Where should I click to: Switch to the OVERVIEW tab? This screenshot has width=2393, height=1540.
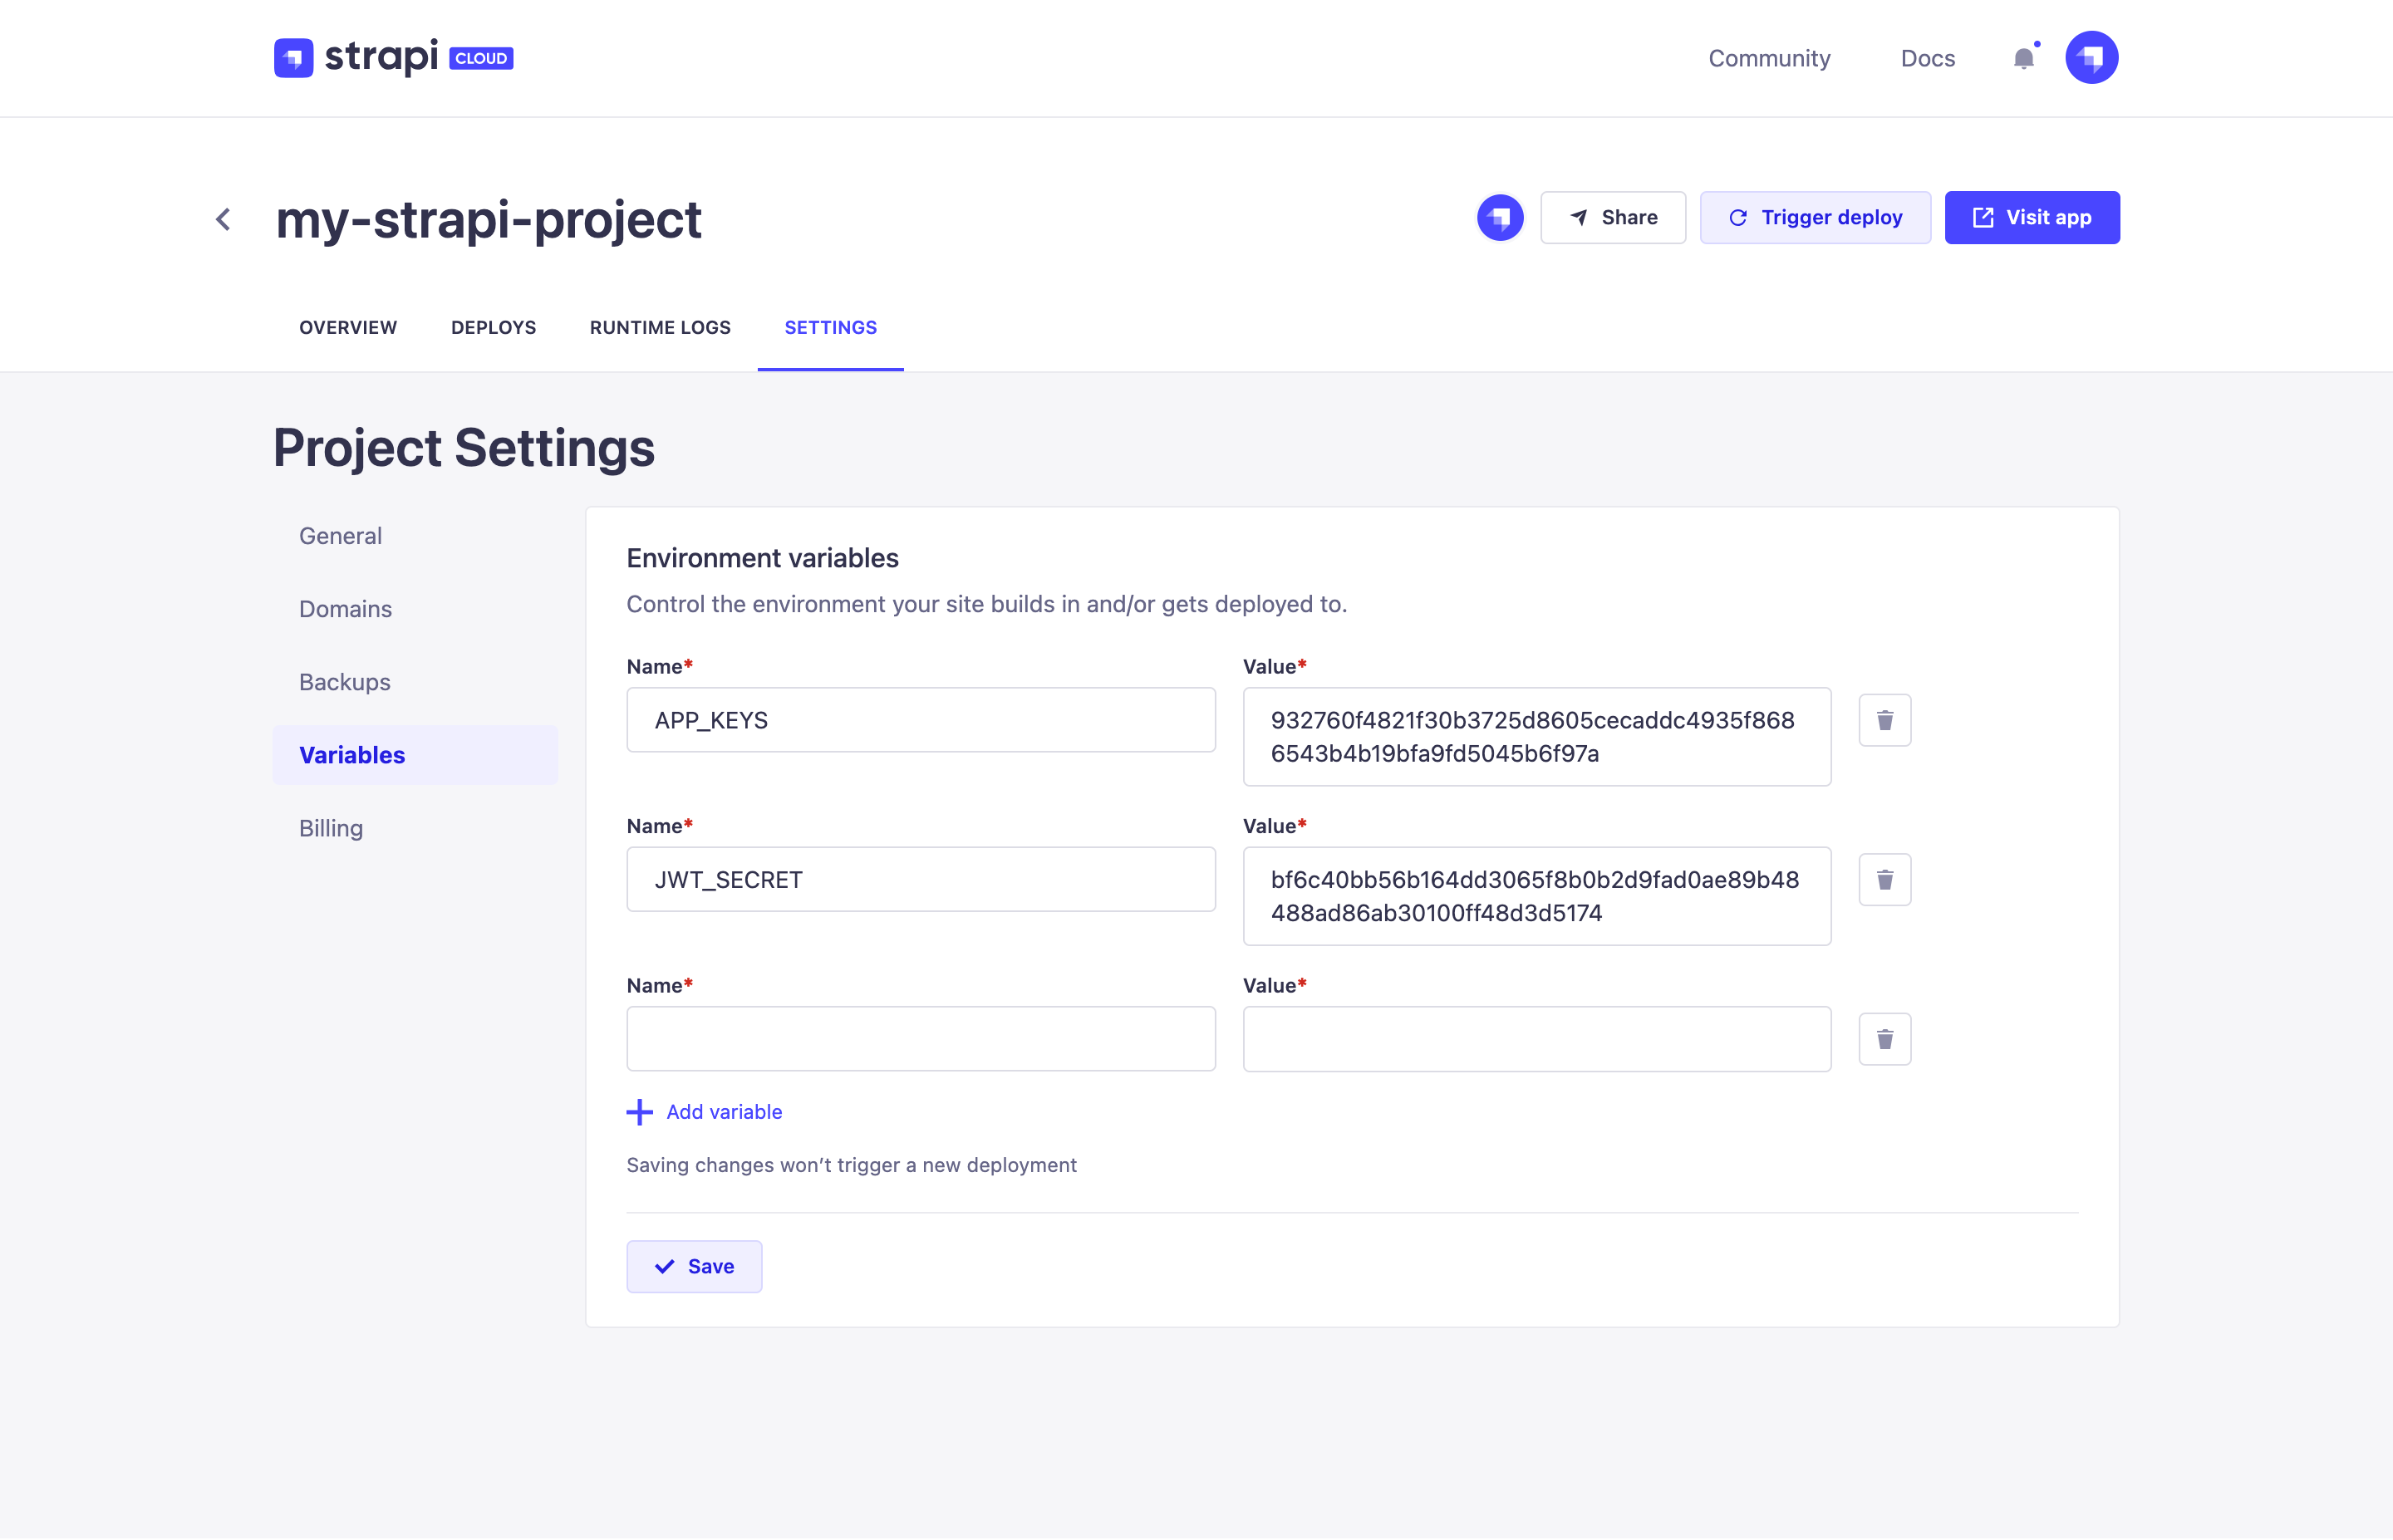point(347,326)
